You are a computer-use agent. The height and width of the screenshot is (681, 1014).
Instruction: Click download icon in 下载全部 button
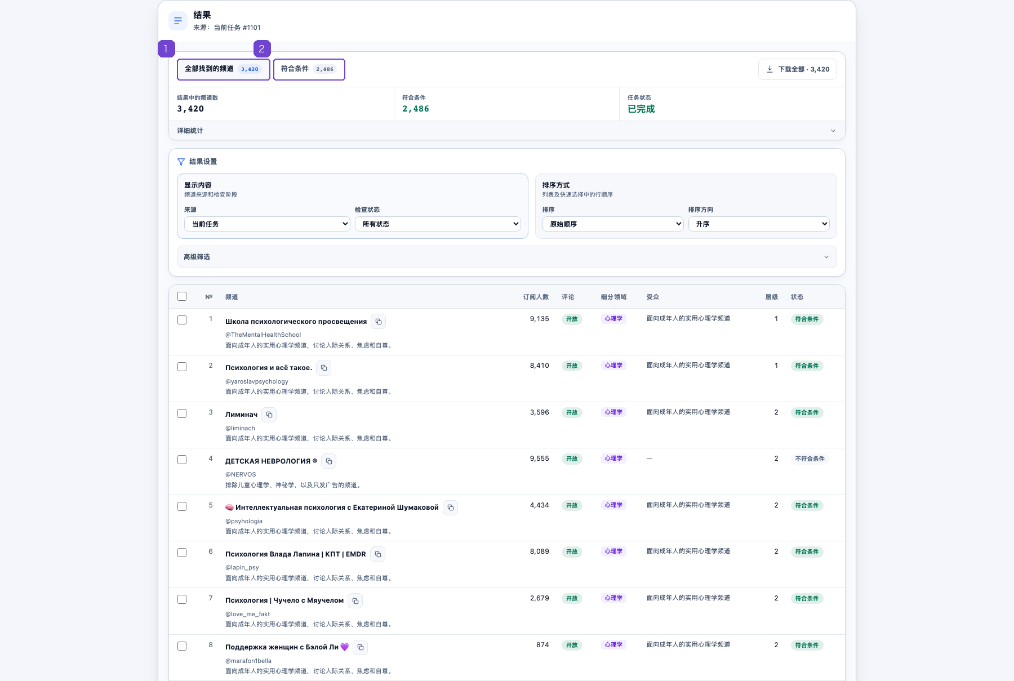point(770,69)
